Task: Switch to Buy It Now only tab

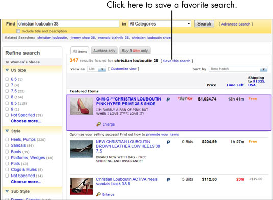Action: tap(135, 51)
